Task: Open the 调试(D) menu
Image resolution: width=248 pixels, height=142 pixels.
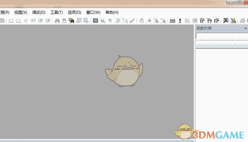Action: tap(39, 12)
